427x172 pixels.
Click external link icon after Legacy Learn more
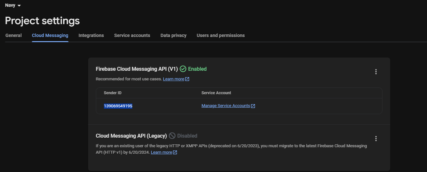175,152
